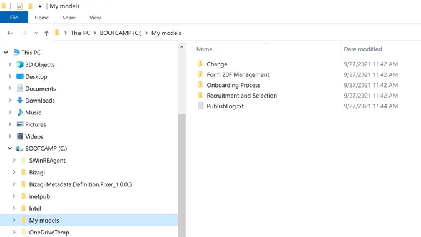Open recent locations dropdown arrow

[x=36, y=33]
